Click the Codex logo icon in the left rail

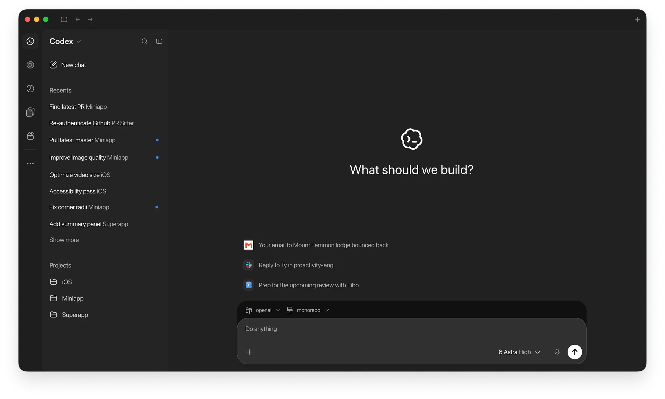30,41
